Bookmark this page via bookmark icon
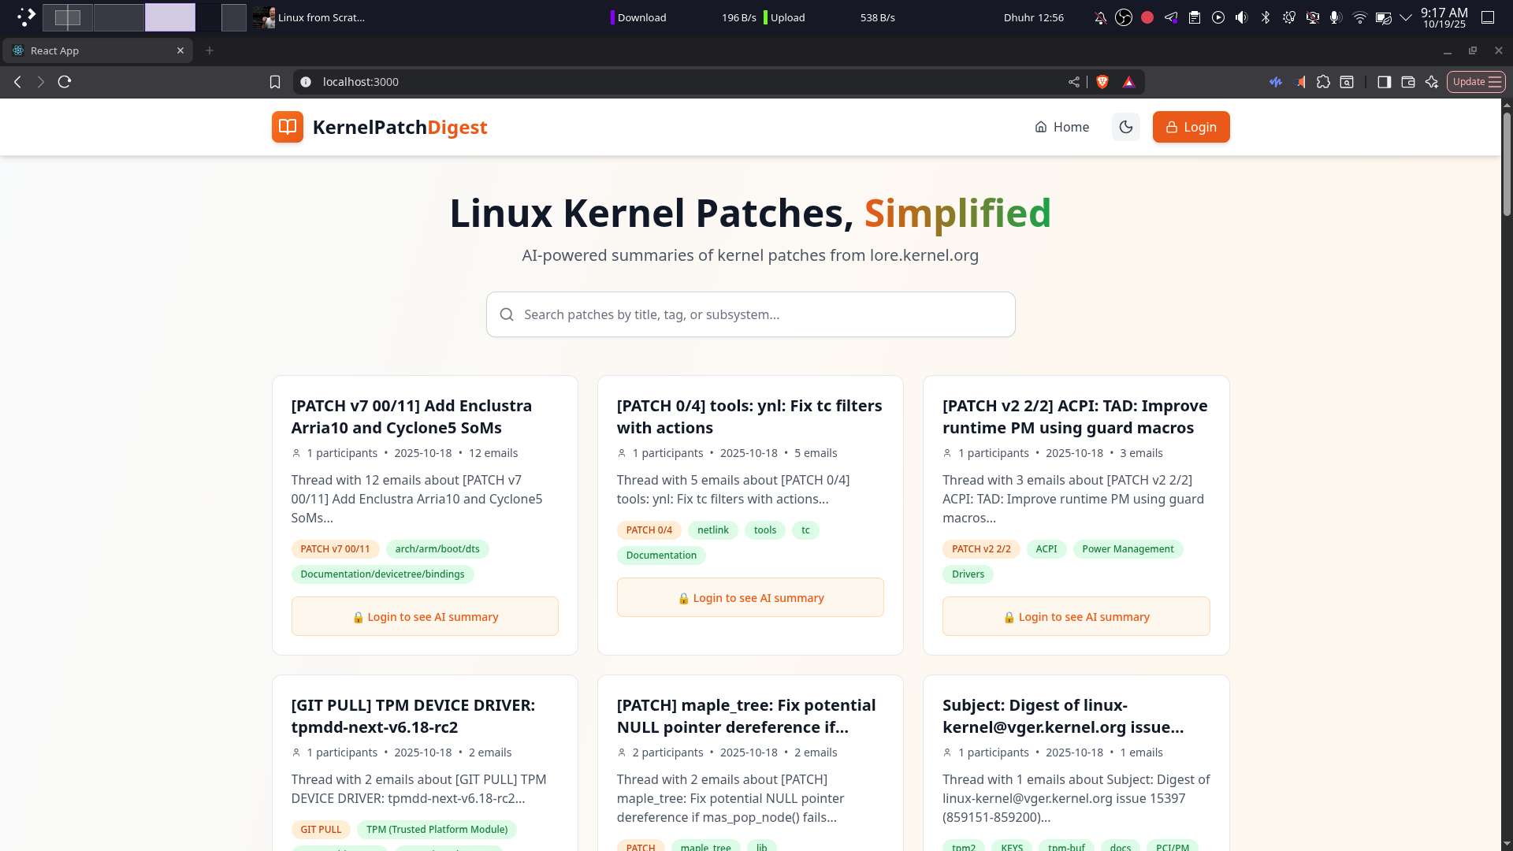Viewport: 1513px width, 851px height. (275, 82)
